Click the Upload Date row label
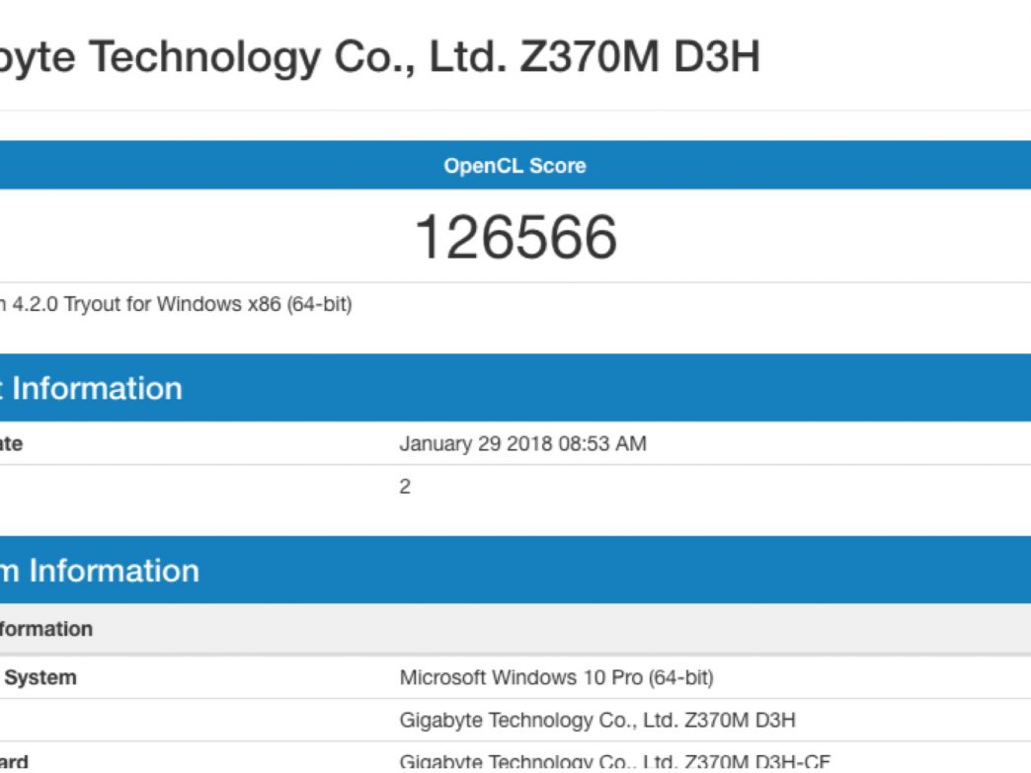Viewport: 1031px width, 773px height. pos(12,444)
